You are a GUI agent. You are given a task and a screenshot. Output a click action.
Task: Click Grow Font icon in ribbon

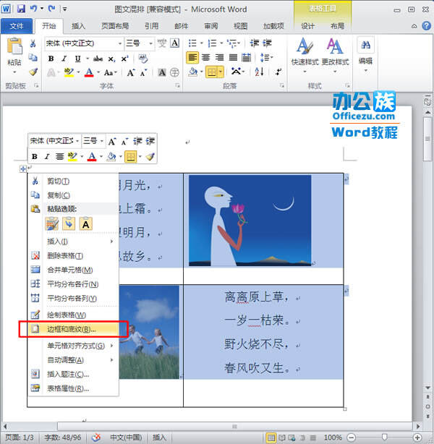click(x=131, y=73)
